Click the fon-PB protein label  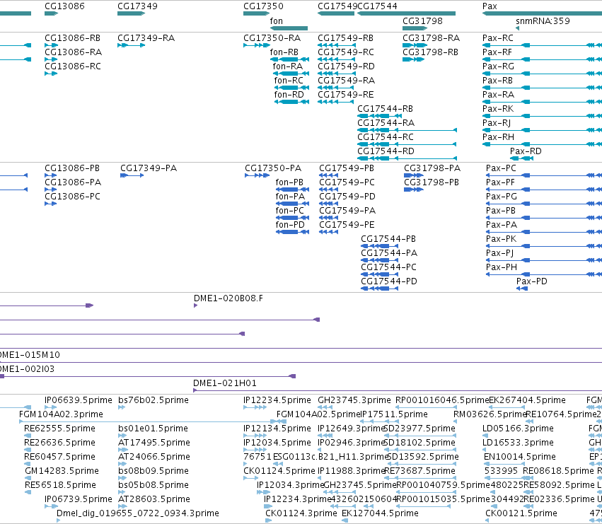(x=289, y=182)
